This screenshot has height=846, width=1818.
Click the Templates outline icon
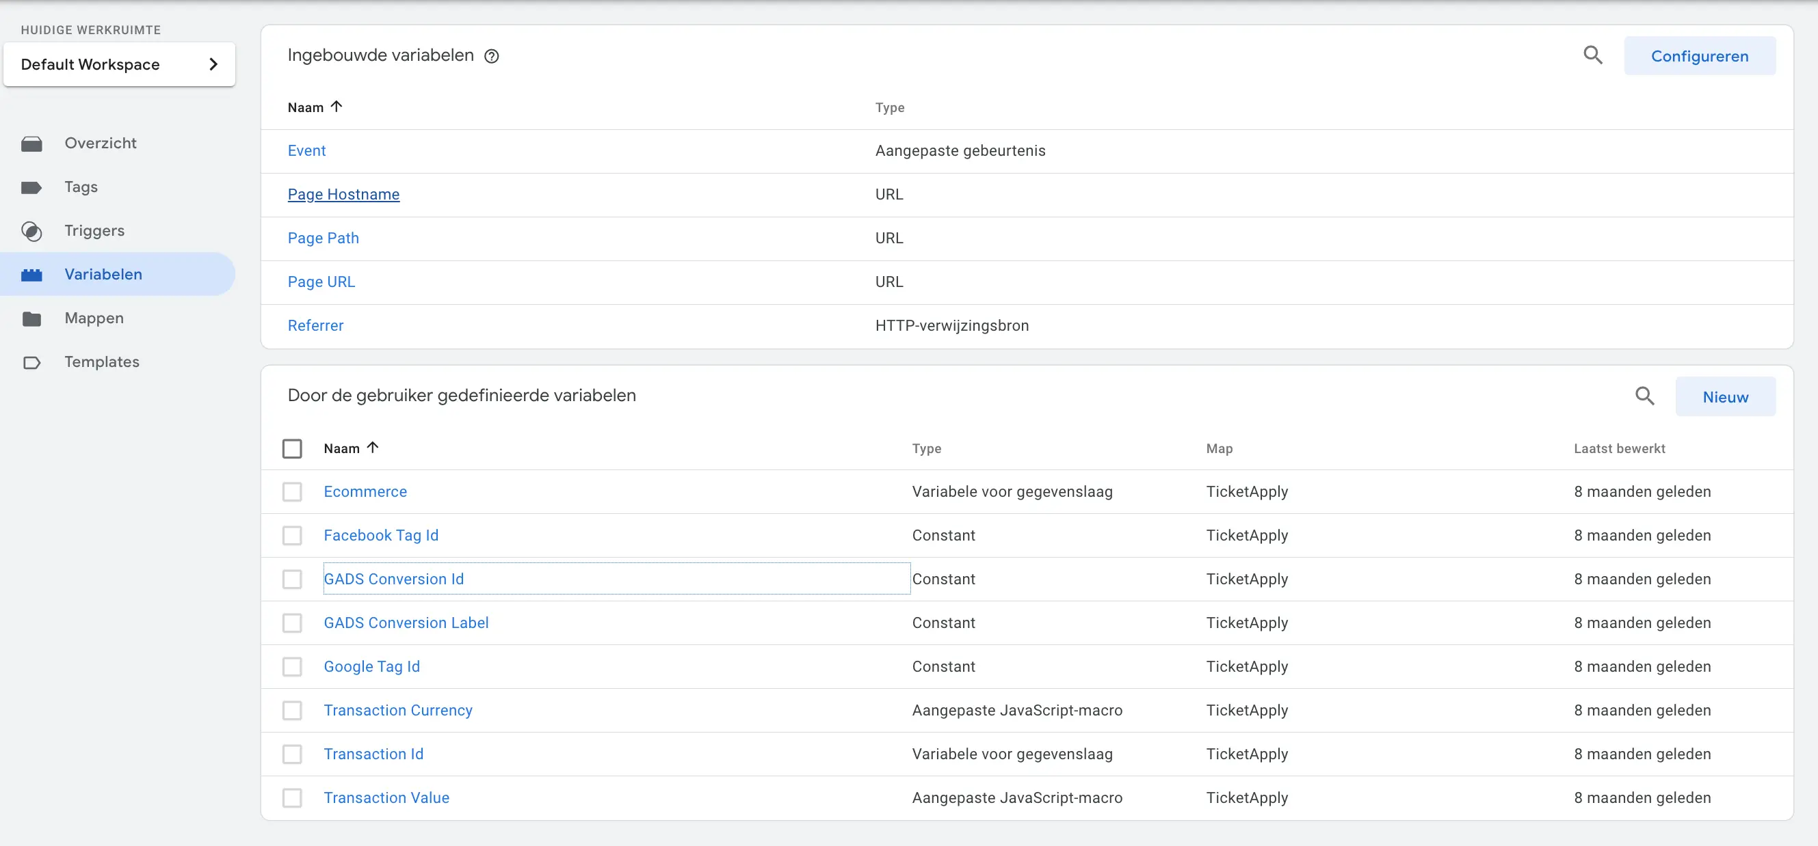click(31, 362)
